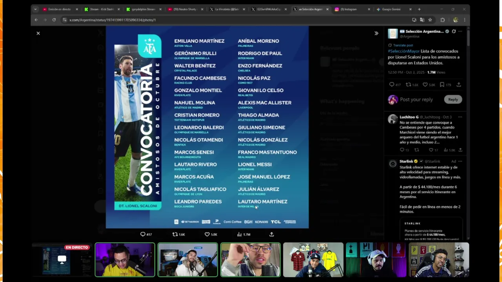Bookmark the Selección Argentina post
The image size is (502, 282).
442,85
